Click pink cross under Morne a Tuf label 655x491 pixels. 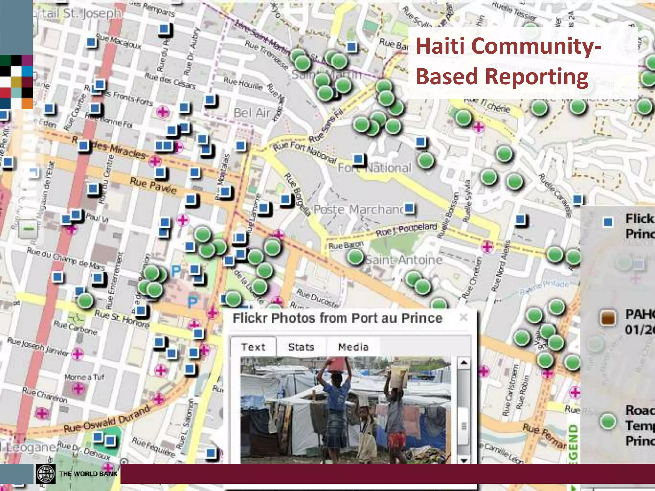tap(78, 389)
